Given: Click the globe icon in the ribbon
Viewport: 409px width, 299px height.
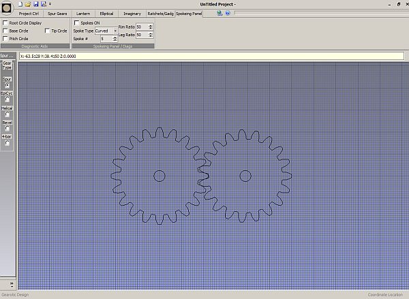Looking at the screenshot, I should point(220,13).
